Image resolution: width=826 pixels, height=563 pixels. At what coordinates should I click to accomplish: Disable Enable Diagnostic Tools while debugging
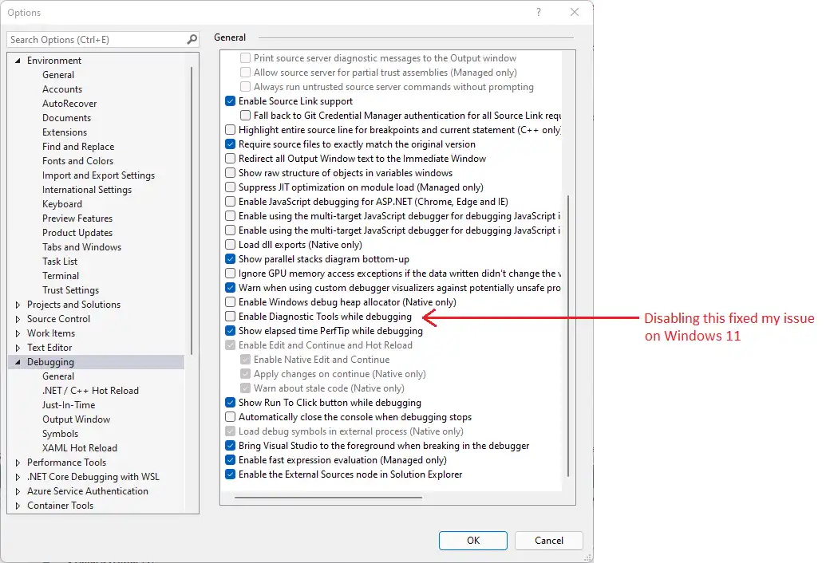pos(230,317)
